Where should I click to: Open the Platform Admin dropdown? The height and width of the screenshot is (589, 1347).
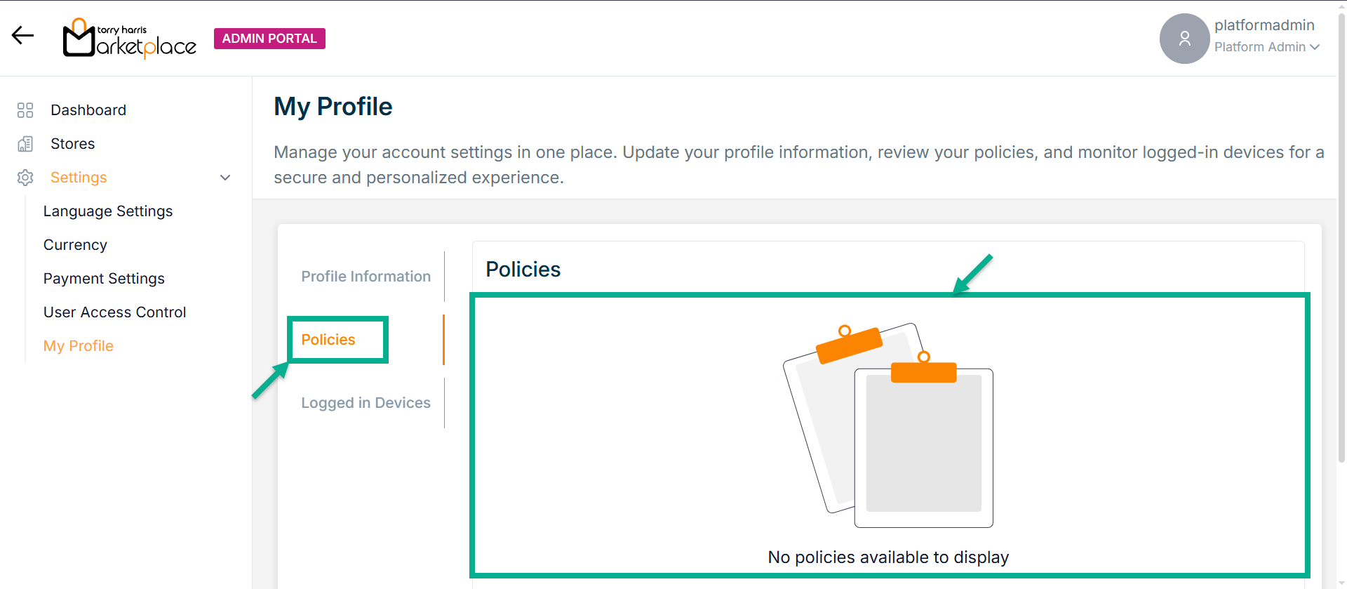pos(1267,47)
